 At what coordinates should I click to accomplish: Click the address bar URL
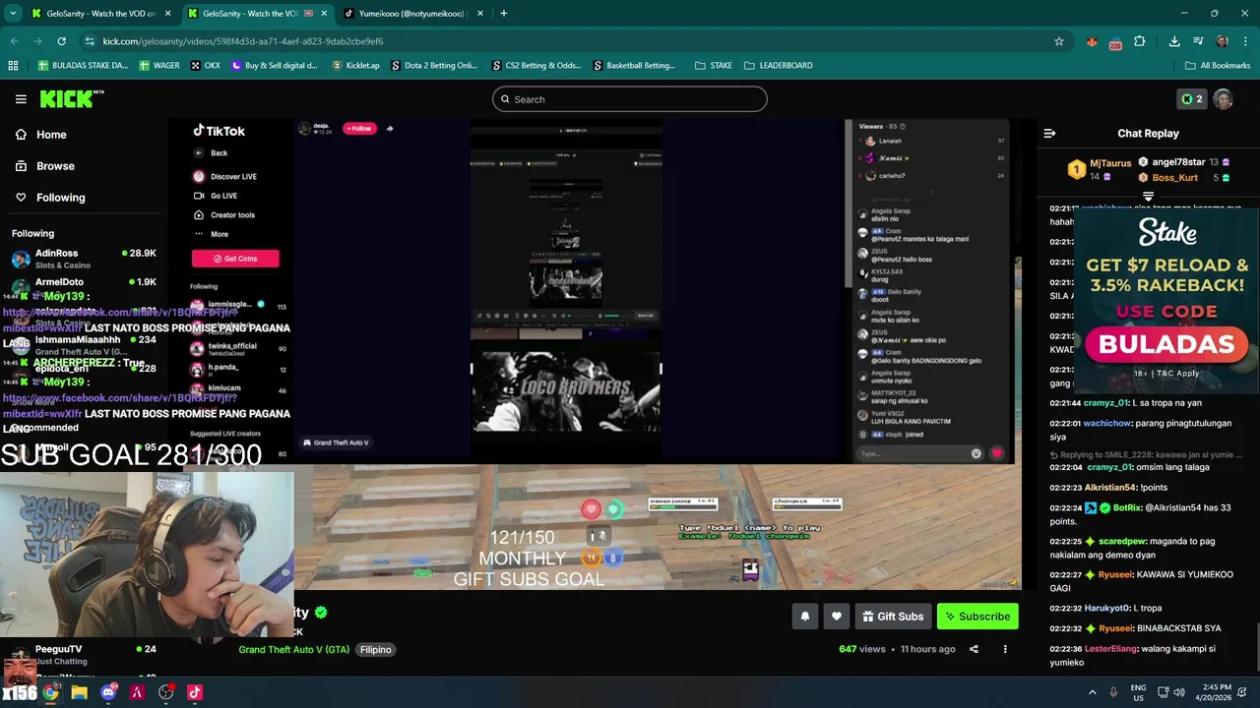[243, 41]
